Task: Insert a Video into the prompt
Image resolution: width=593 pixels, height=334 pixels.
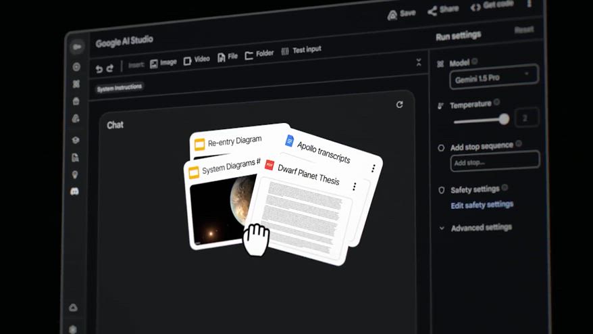Action: 197,59
